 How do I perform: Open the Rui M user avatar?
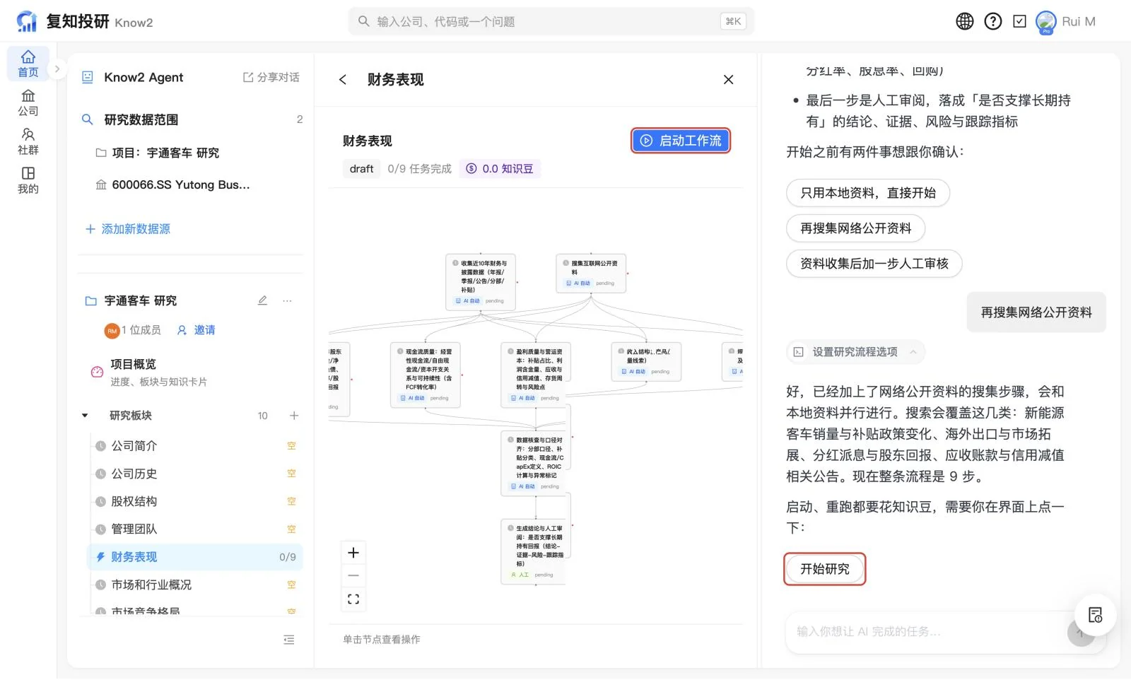point(1045,22)
